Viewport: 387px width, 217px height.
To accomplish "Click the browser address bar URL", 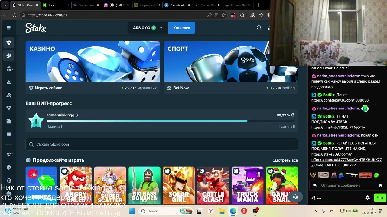I will 47,15.
